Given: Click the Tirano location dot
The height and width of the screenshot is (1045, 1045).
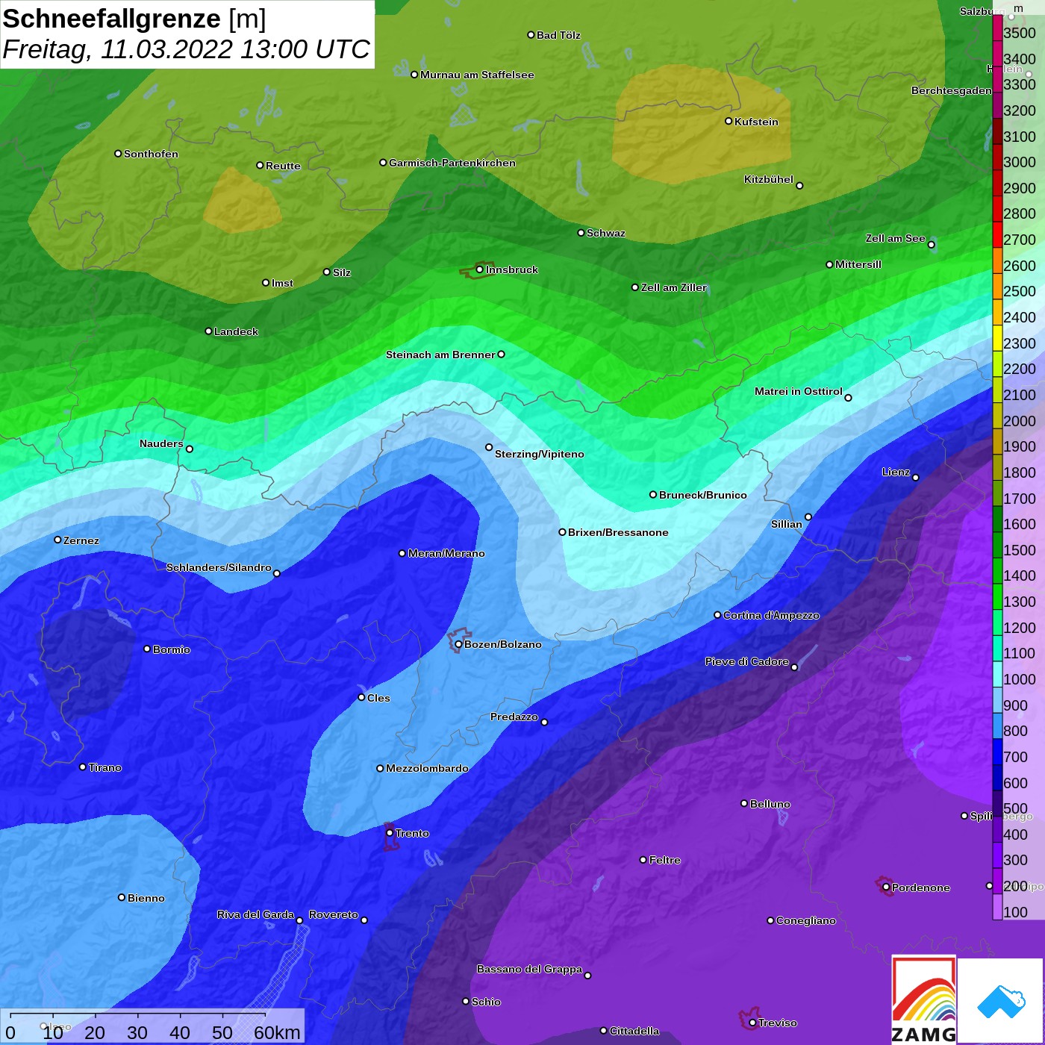Looking at the screenshot, I should tap(83, 767).
